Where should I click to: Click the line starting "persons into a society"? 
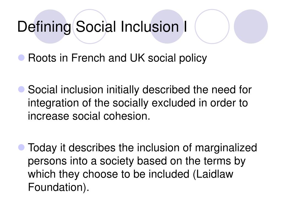pos(137,161)
